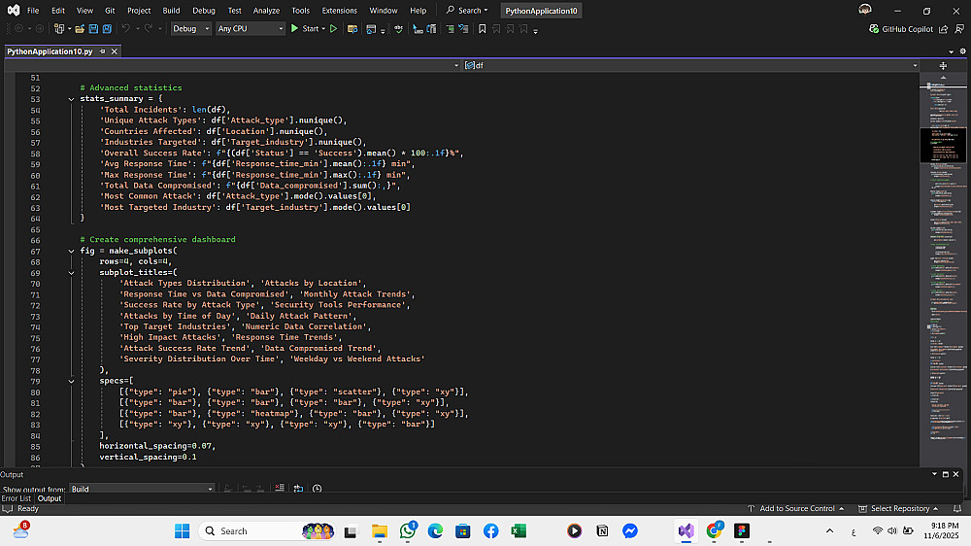Open the Analyze menu
This screenshot has width=971, height=546.
click(266, 11)
